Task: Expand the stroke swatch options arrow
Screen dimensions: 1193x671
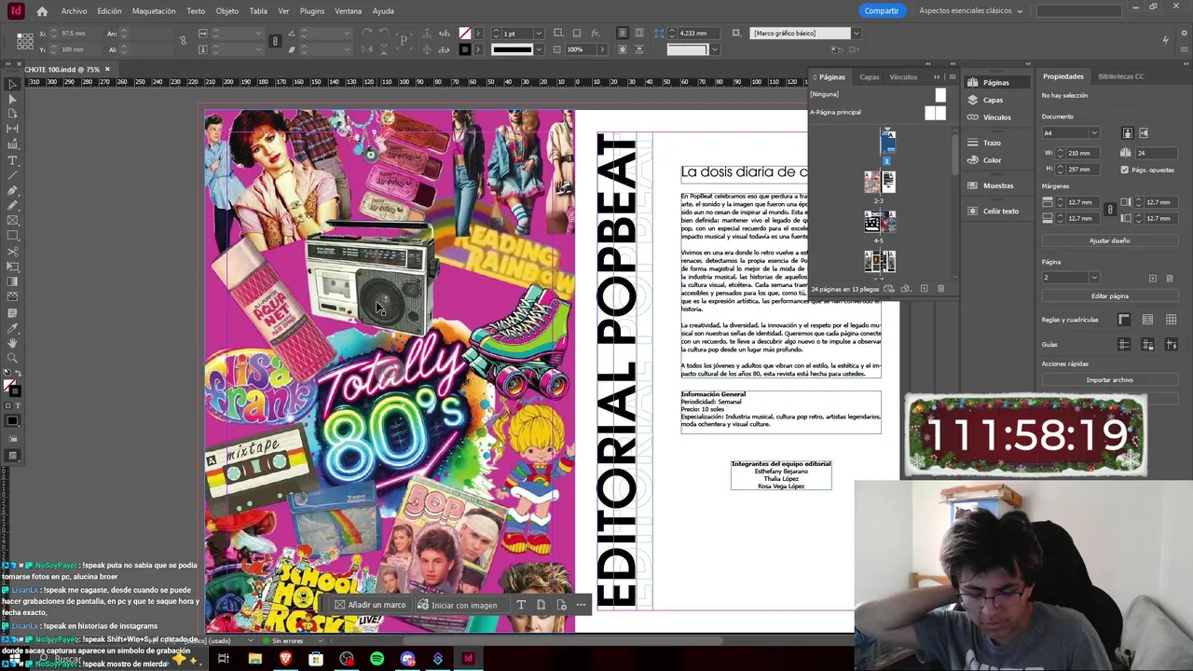Action: coord(477,49)
